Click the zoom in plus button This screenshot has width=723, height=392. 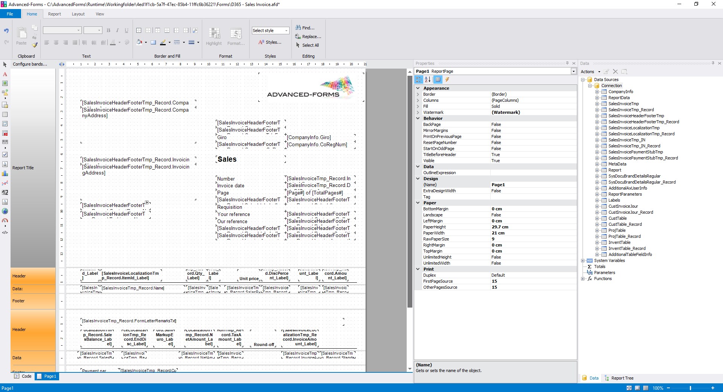pos(713,388)
